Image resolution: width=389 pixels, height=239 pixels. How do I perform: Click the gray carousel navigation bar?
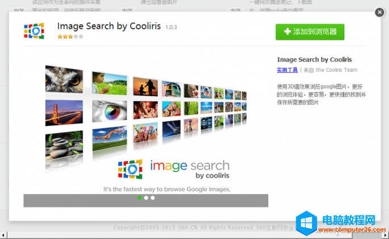(x=146, y=200)
